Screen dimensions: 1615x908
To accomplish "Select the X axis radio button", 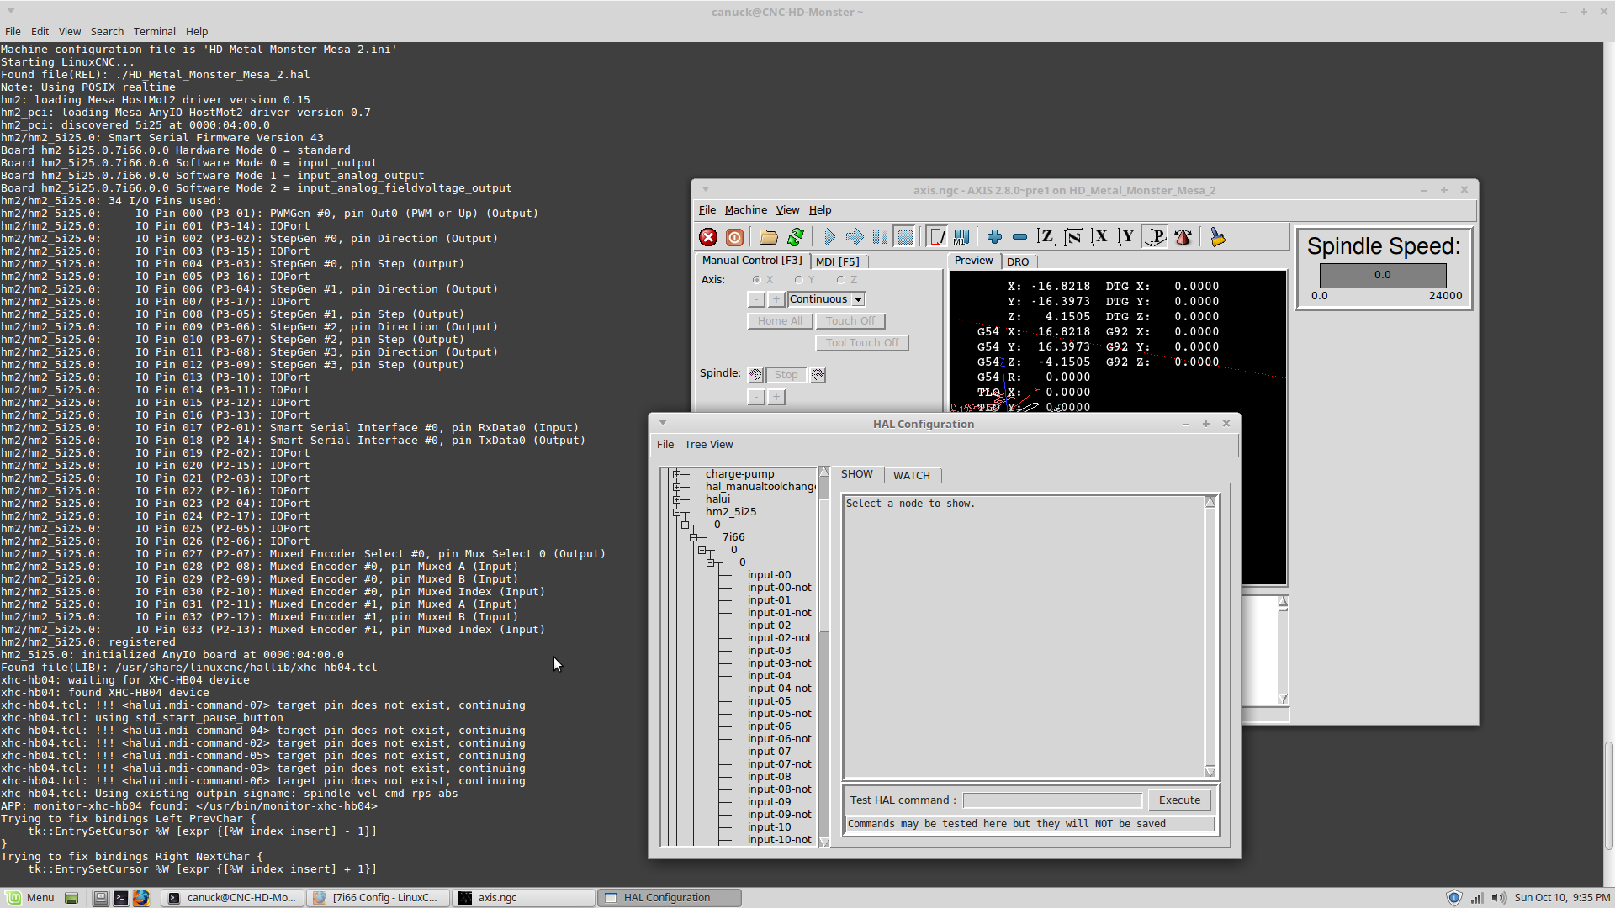I will point(757,280).
